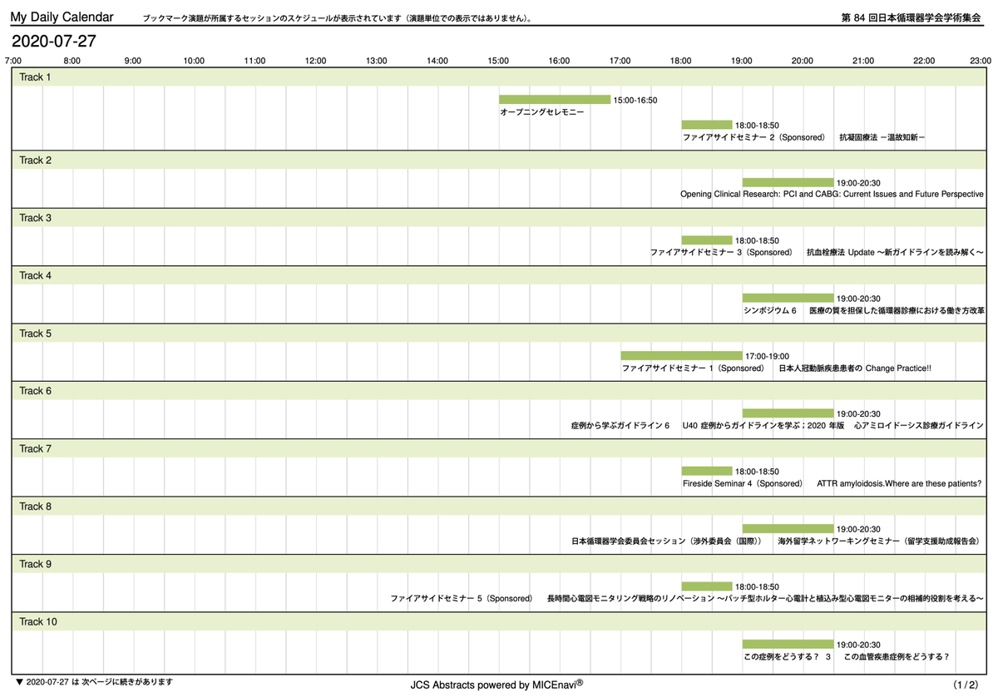Screen dimensions: 998x697
Task: Open ファイアサイドセミナー 5 長時間心電図モニタリング session
Action: [688, 598]
